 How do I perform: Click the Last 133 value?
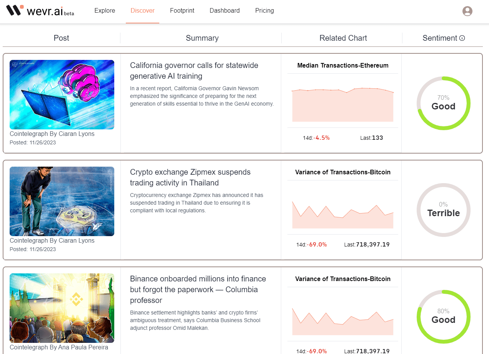click(x=372, y=138)
